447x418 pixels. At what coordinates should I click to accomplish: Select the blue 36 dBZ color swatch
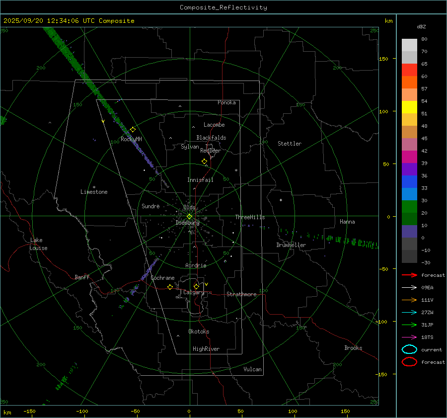(409, 182)
